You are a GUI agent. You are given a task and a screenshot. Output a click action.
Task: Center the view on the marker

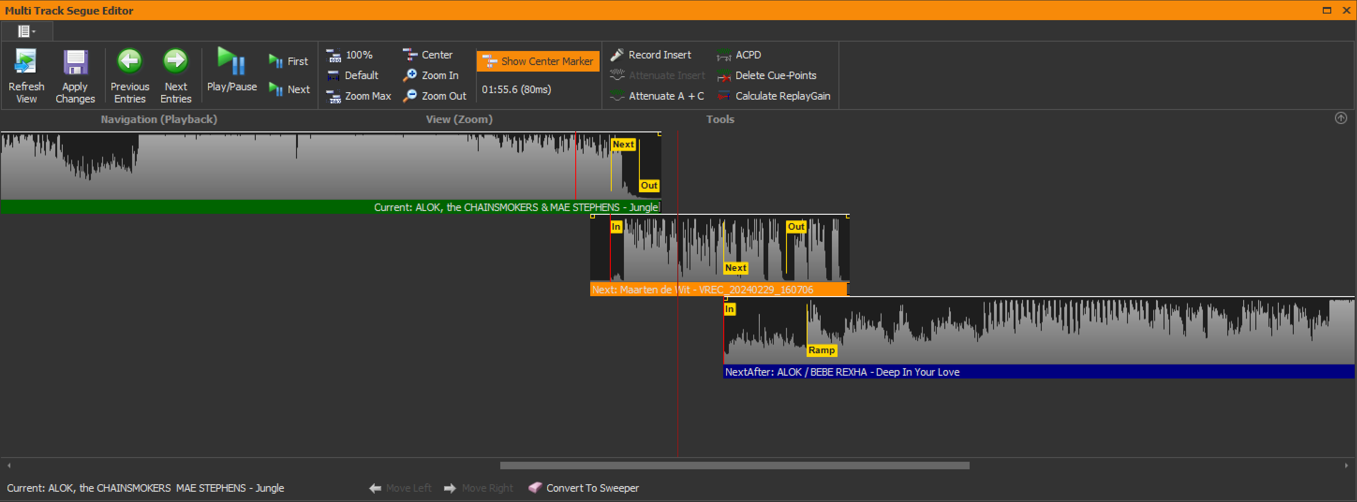[427, 55]
